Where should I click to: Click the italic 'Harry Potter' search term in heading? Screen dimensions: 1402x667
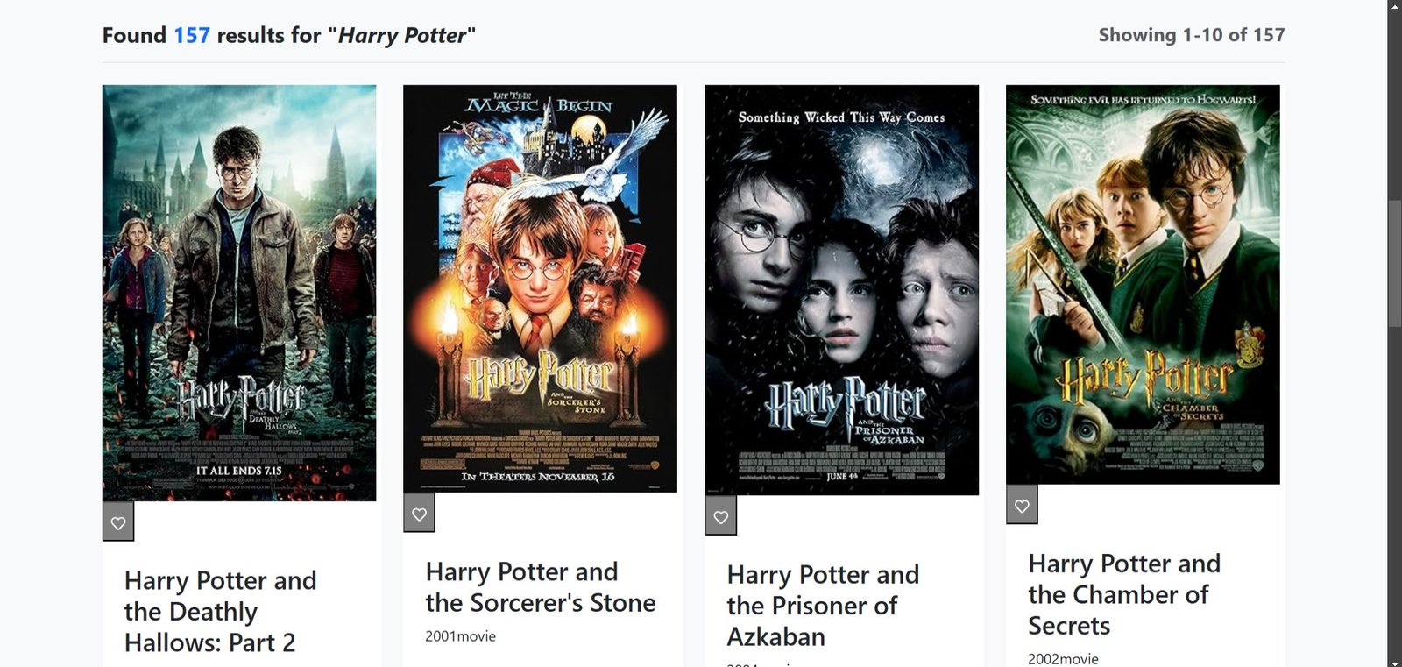402,35
